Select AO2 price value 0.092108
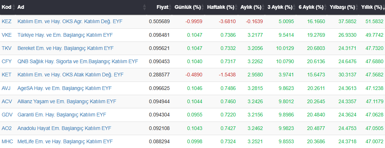This screenshot has height=148, width=385. point(159,128)
